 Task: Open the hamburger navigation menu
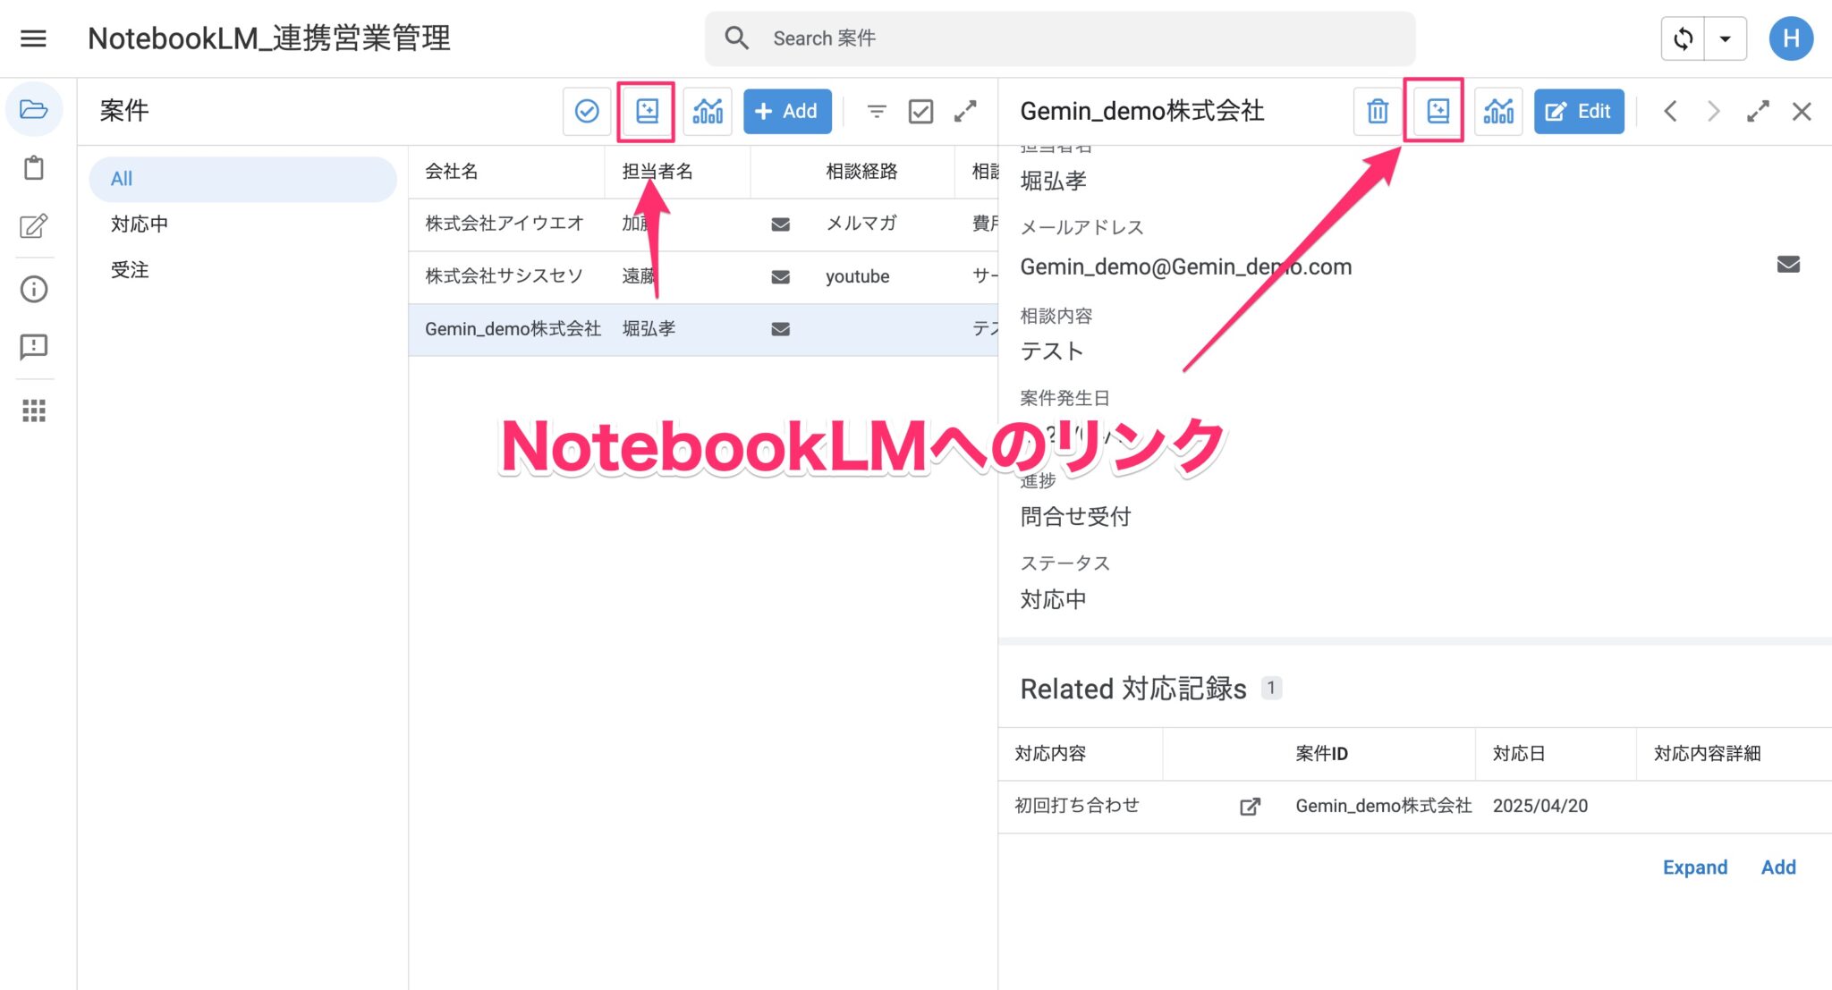pyautogui.click(x=33, y=38)
